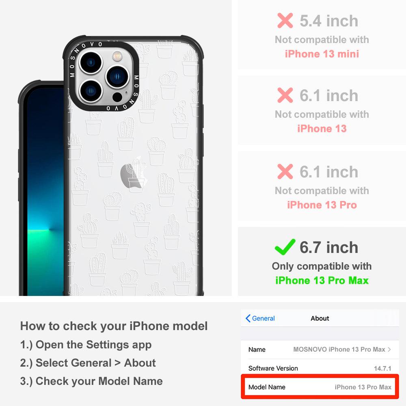Click the camera flash on the phone

(117, 56)
